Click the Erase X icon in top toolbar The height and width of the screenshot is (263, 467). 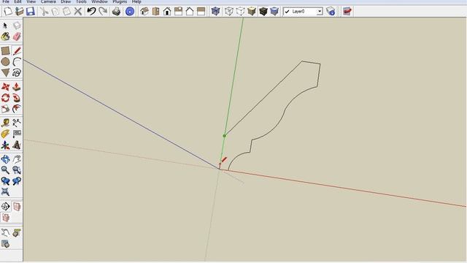78,12
